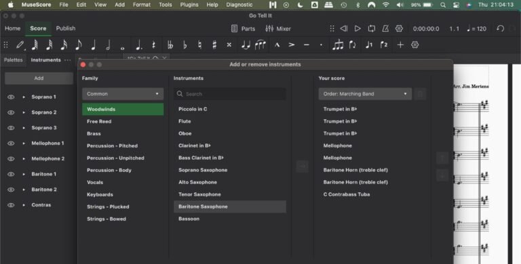Select whole note duration
This screenshot has height=264, width=521.
click(x=123, y=48)
